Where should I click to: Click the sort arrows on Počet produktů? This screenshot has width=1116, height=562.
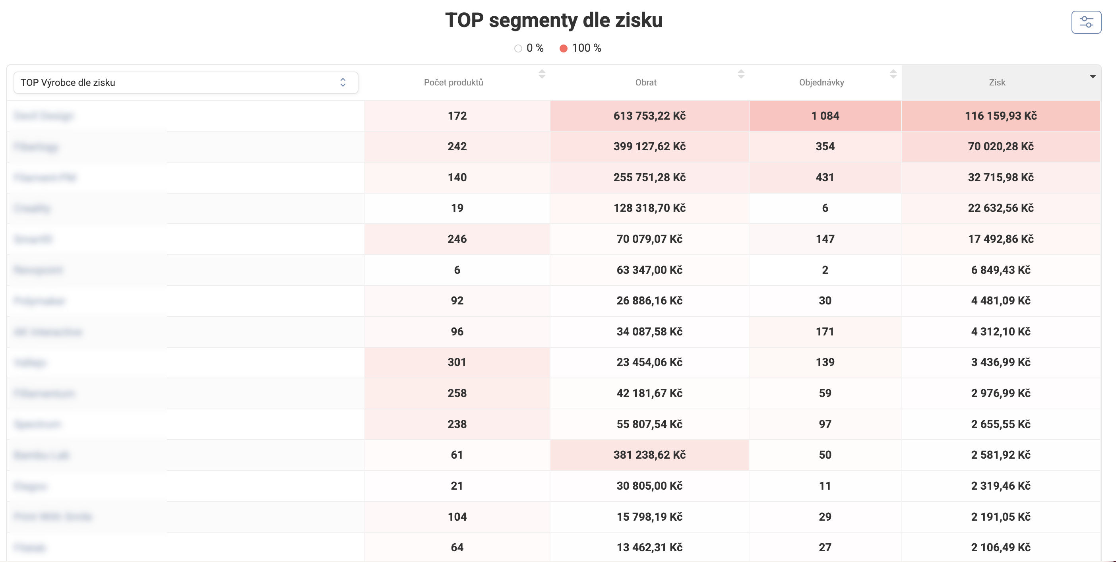[x=542, y=74]
